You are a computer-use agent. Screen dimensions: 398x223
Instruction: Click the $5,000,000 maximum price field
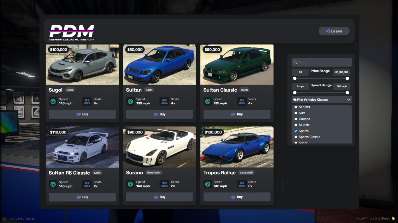(x=342, y=72)
